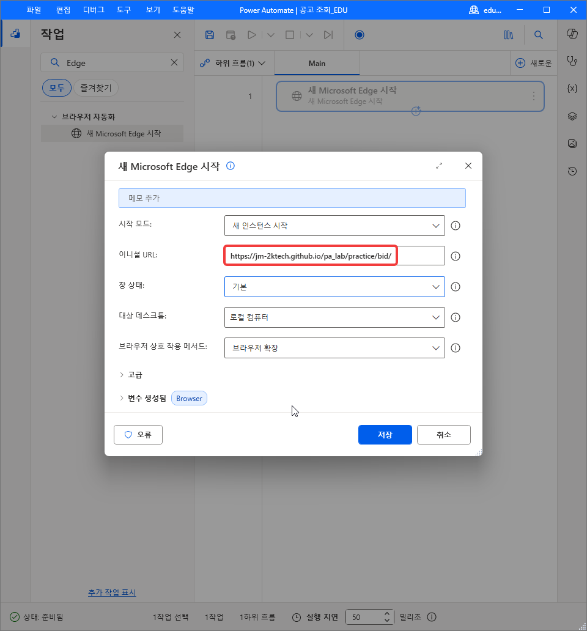Click the 새로운 subflow button
The width and height of the screenshot is (587, 631).
(x=534, y=63)
